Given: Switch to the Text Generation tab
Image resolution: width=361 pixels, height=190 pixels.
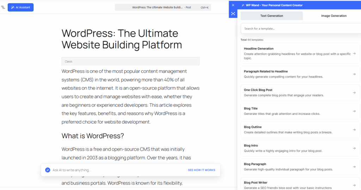Looking at the screenshot, I should [x=271, y=16].
